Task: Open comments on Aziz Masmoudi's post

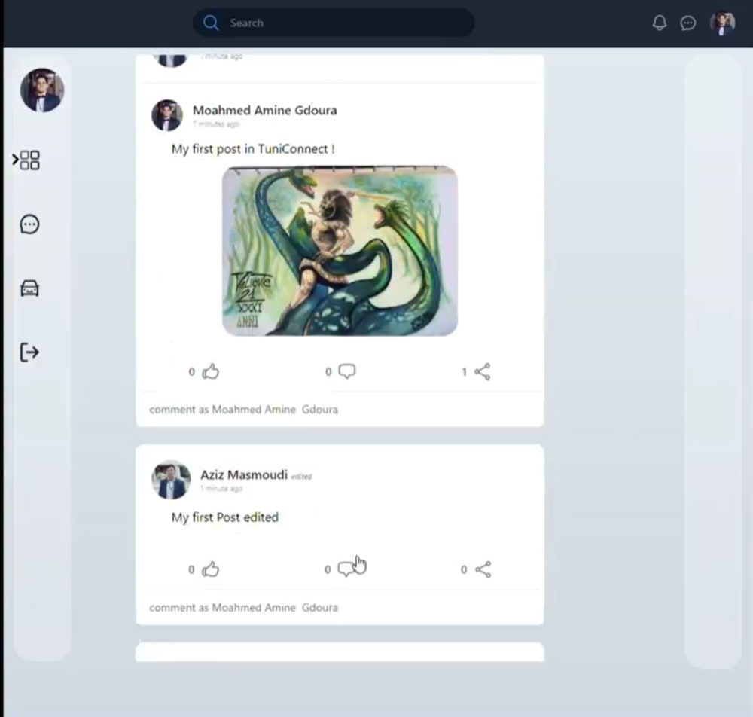Action: click(346, 569)
